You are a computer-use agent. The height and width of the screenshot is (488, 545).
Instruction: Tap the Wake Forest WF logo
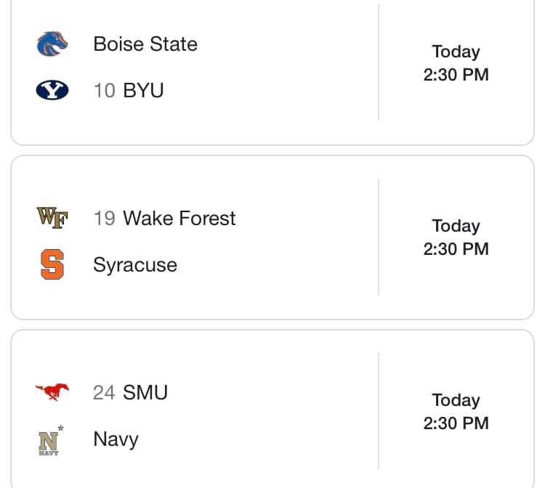pyautogui.click(x=52, y=218)
